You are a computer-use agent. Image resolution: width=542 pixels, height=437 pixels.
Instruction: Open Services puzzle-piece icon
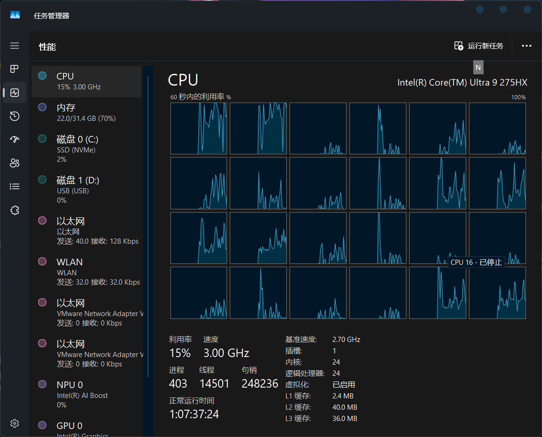click(15, 210)
